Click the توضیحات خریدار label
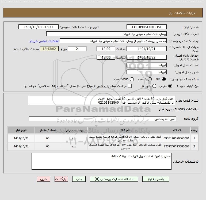Image resolution: width=206 pixels, height=200 pixels. pos(186,162)
